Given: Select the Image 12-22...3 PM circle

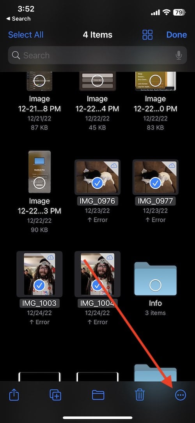Looking at the screenshot, I should click(39, 183).
